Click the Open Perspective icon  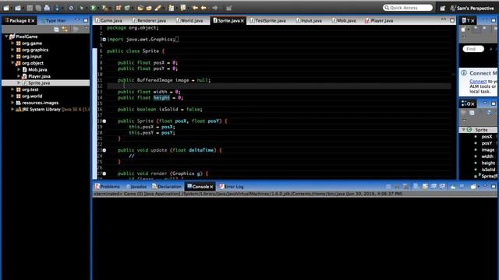click(443, 9)
